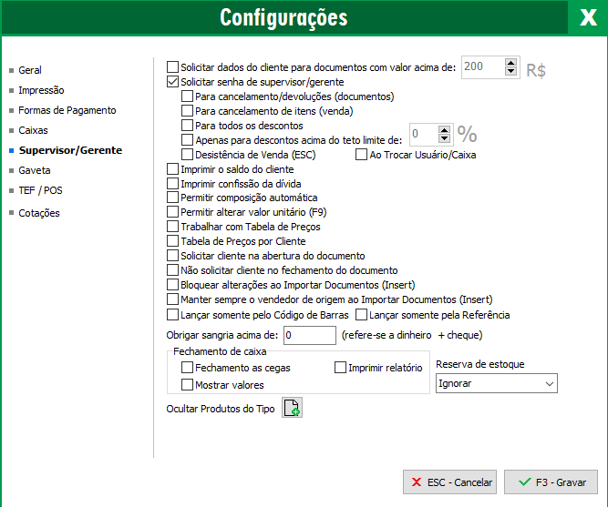Click the ESC - Cancelar button
608x507 pixels.
click(451, 482)
